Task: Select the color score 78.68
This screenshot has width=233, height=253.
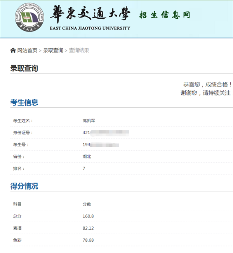Action: pyautogui.click(x=88, y=240)
